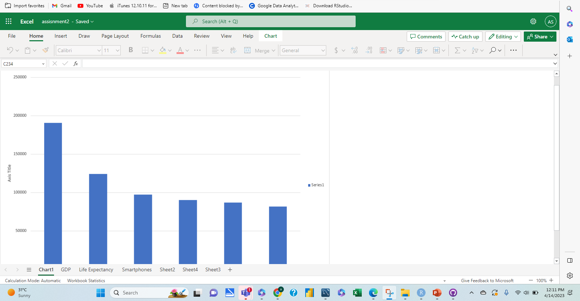580x301 pixels.
Task: Expand the Merge options dropdown
Action: tap(273, 51)
